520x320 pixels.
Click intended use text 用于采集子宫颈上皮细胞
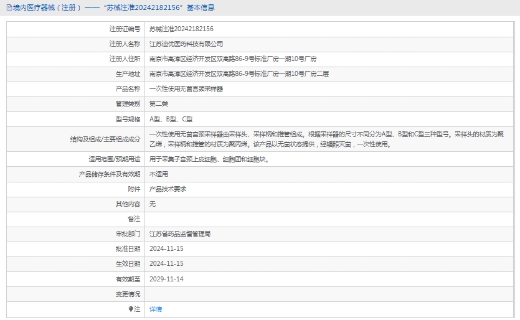pos(209,159)
